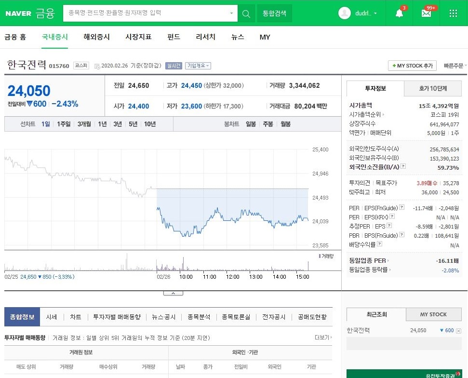Select the 3년 line chart range
The image size is (468, 378).
pyautogui.click(x=118, y=124)
